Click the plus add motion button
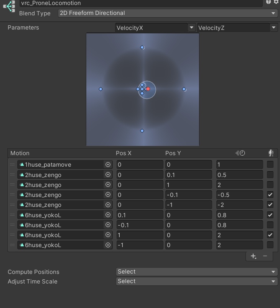 (x=254, y=256)
